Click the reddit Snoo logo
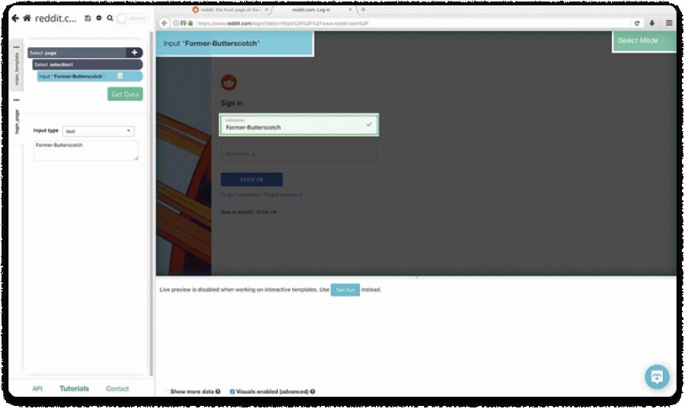This screenshot has width=685, height=409. (229, 82)
